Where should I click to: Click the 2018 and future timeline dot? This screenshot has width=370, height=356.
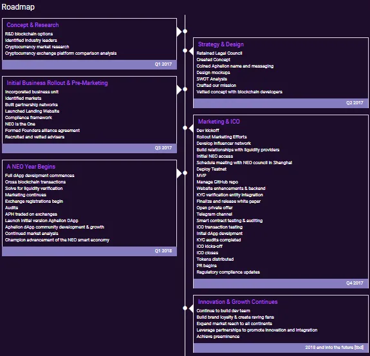185,308
